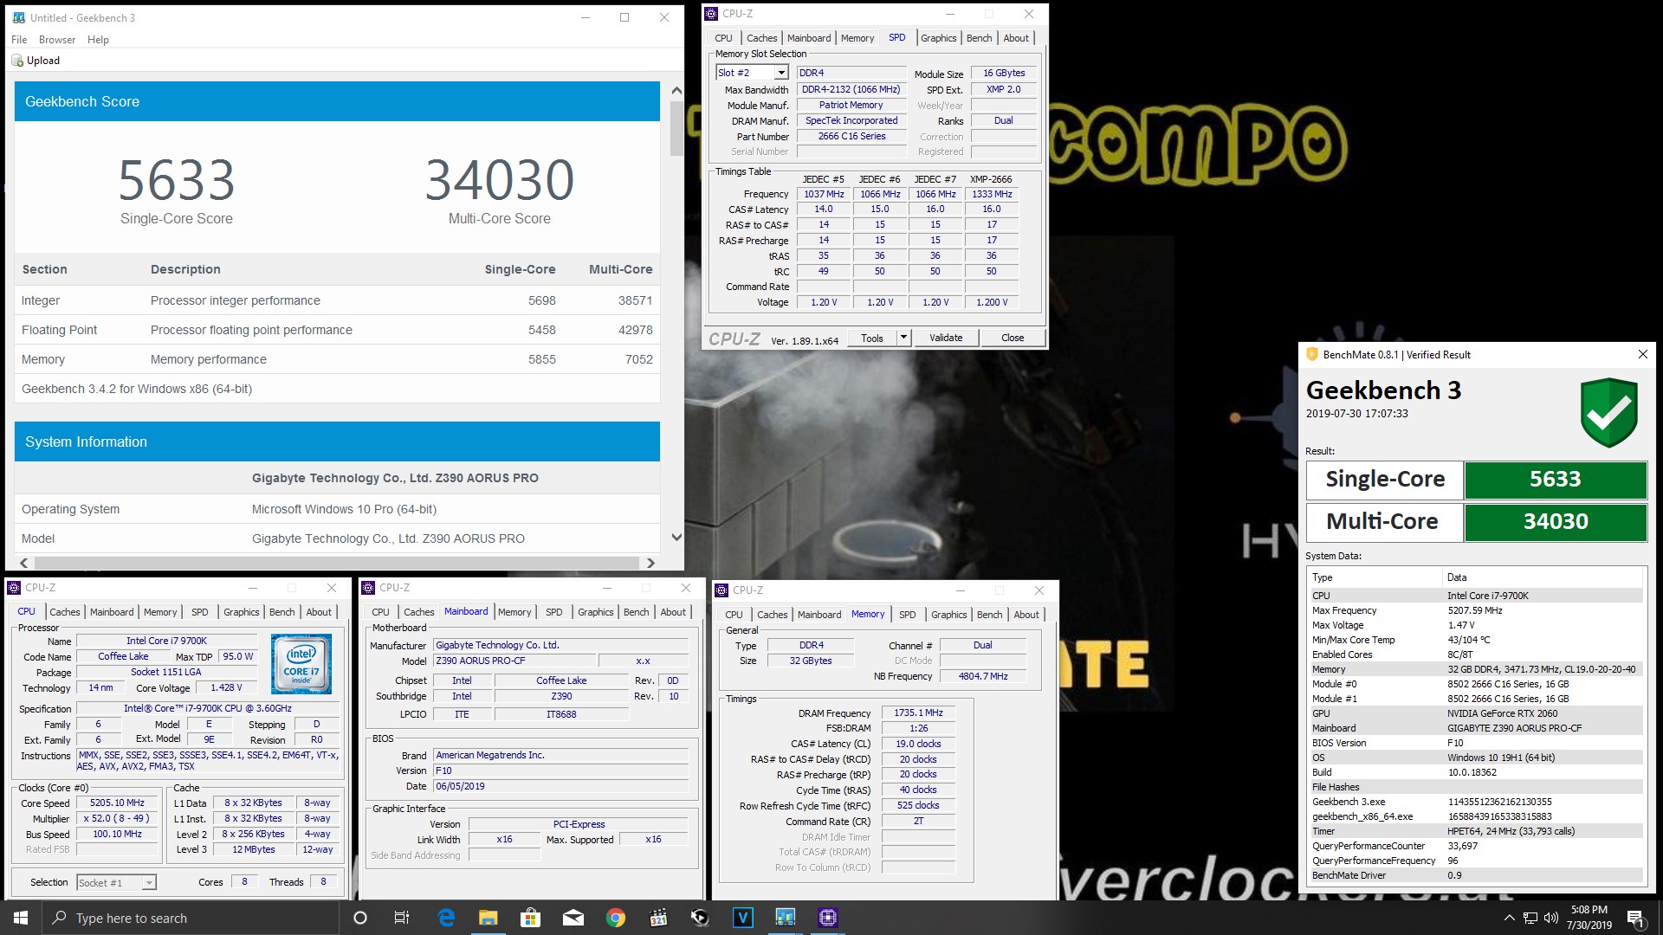1663x935 pixels.
Task: Open Graphics tab in CPU-Z Mainboard window
Action: 596,612
